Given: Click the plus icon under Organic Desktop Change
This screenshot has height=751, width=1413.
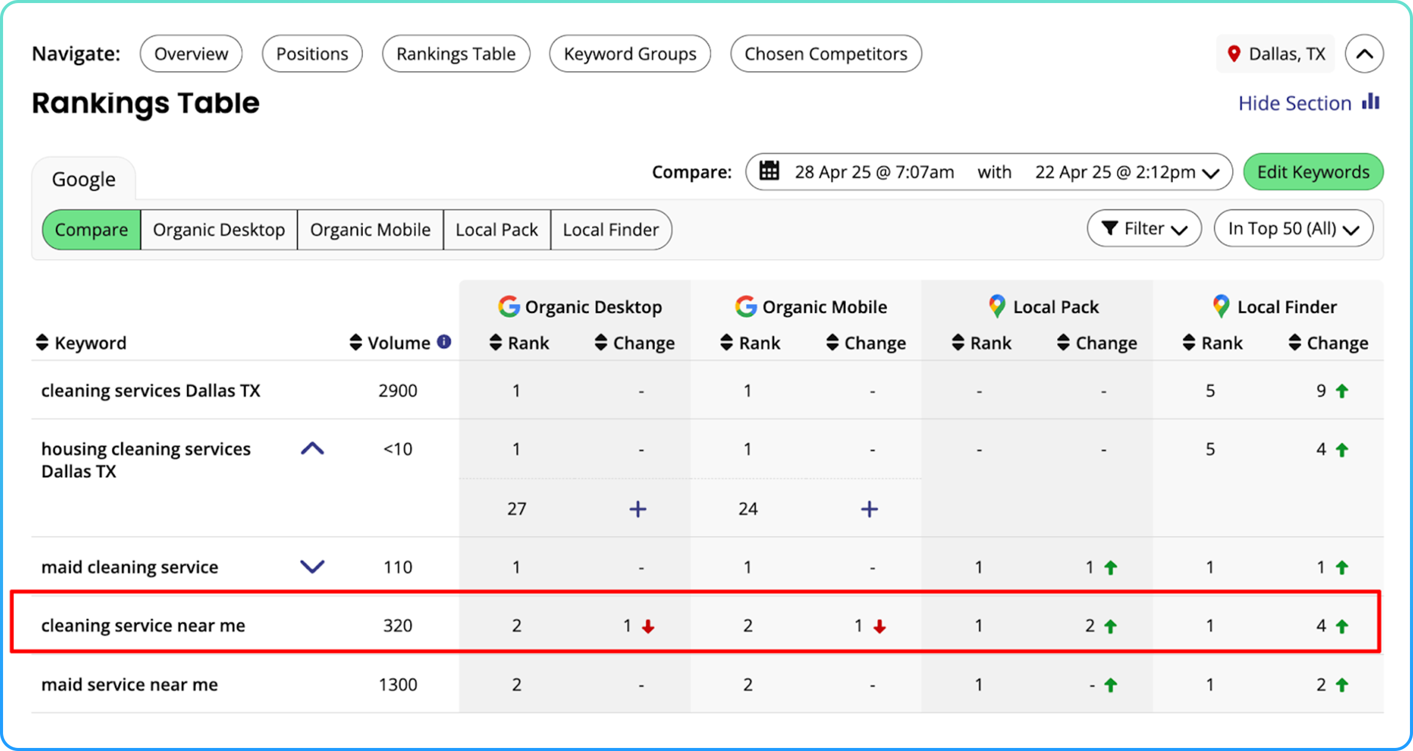Looking at the screenshot, I should [x=638, y=509].
